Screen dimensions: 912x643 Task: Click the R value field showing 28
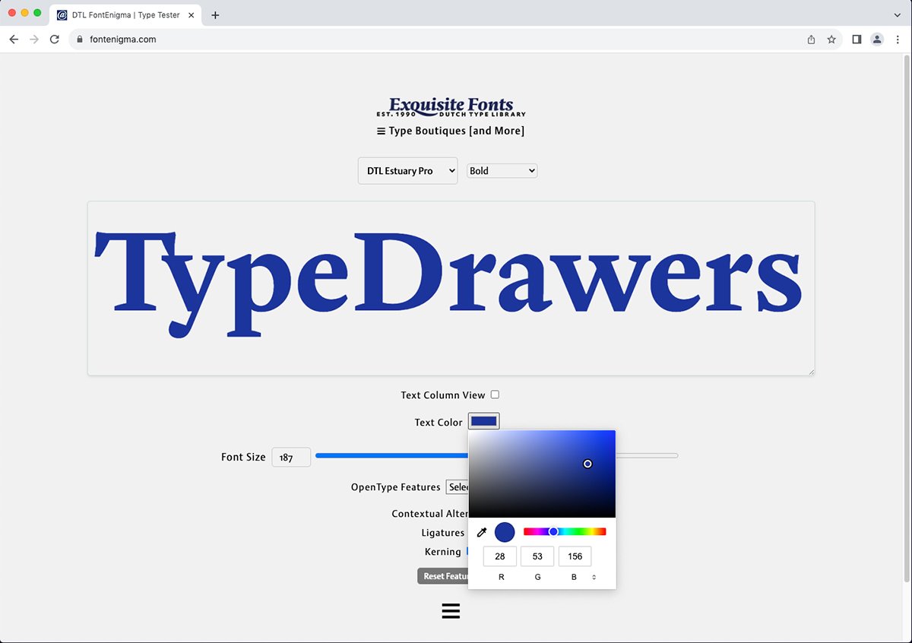[x=500, y=556]
